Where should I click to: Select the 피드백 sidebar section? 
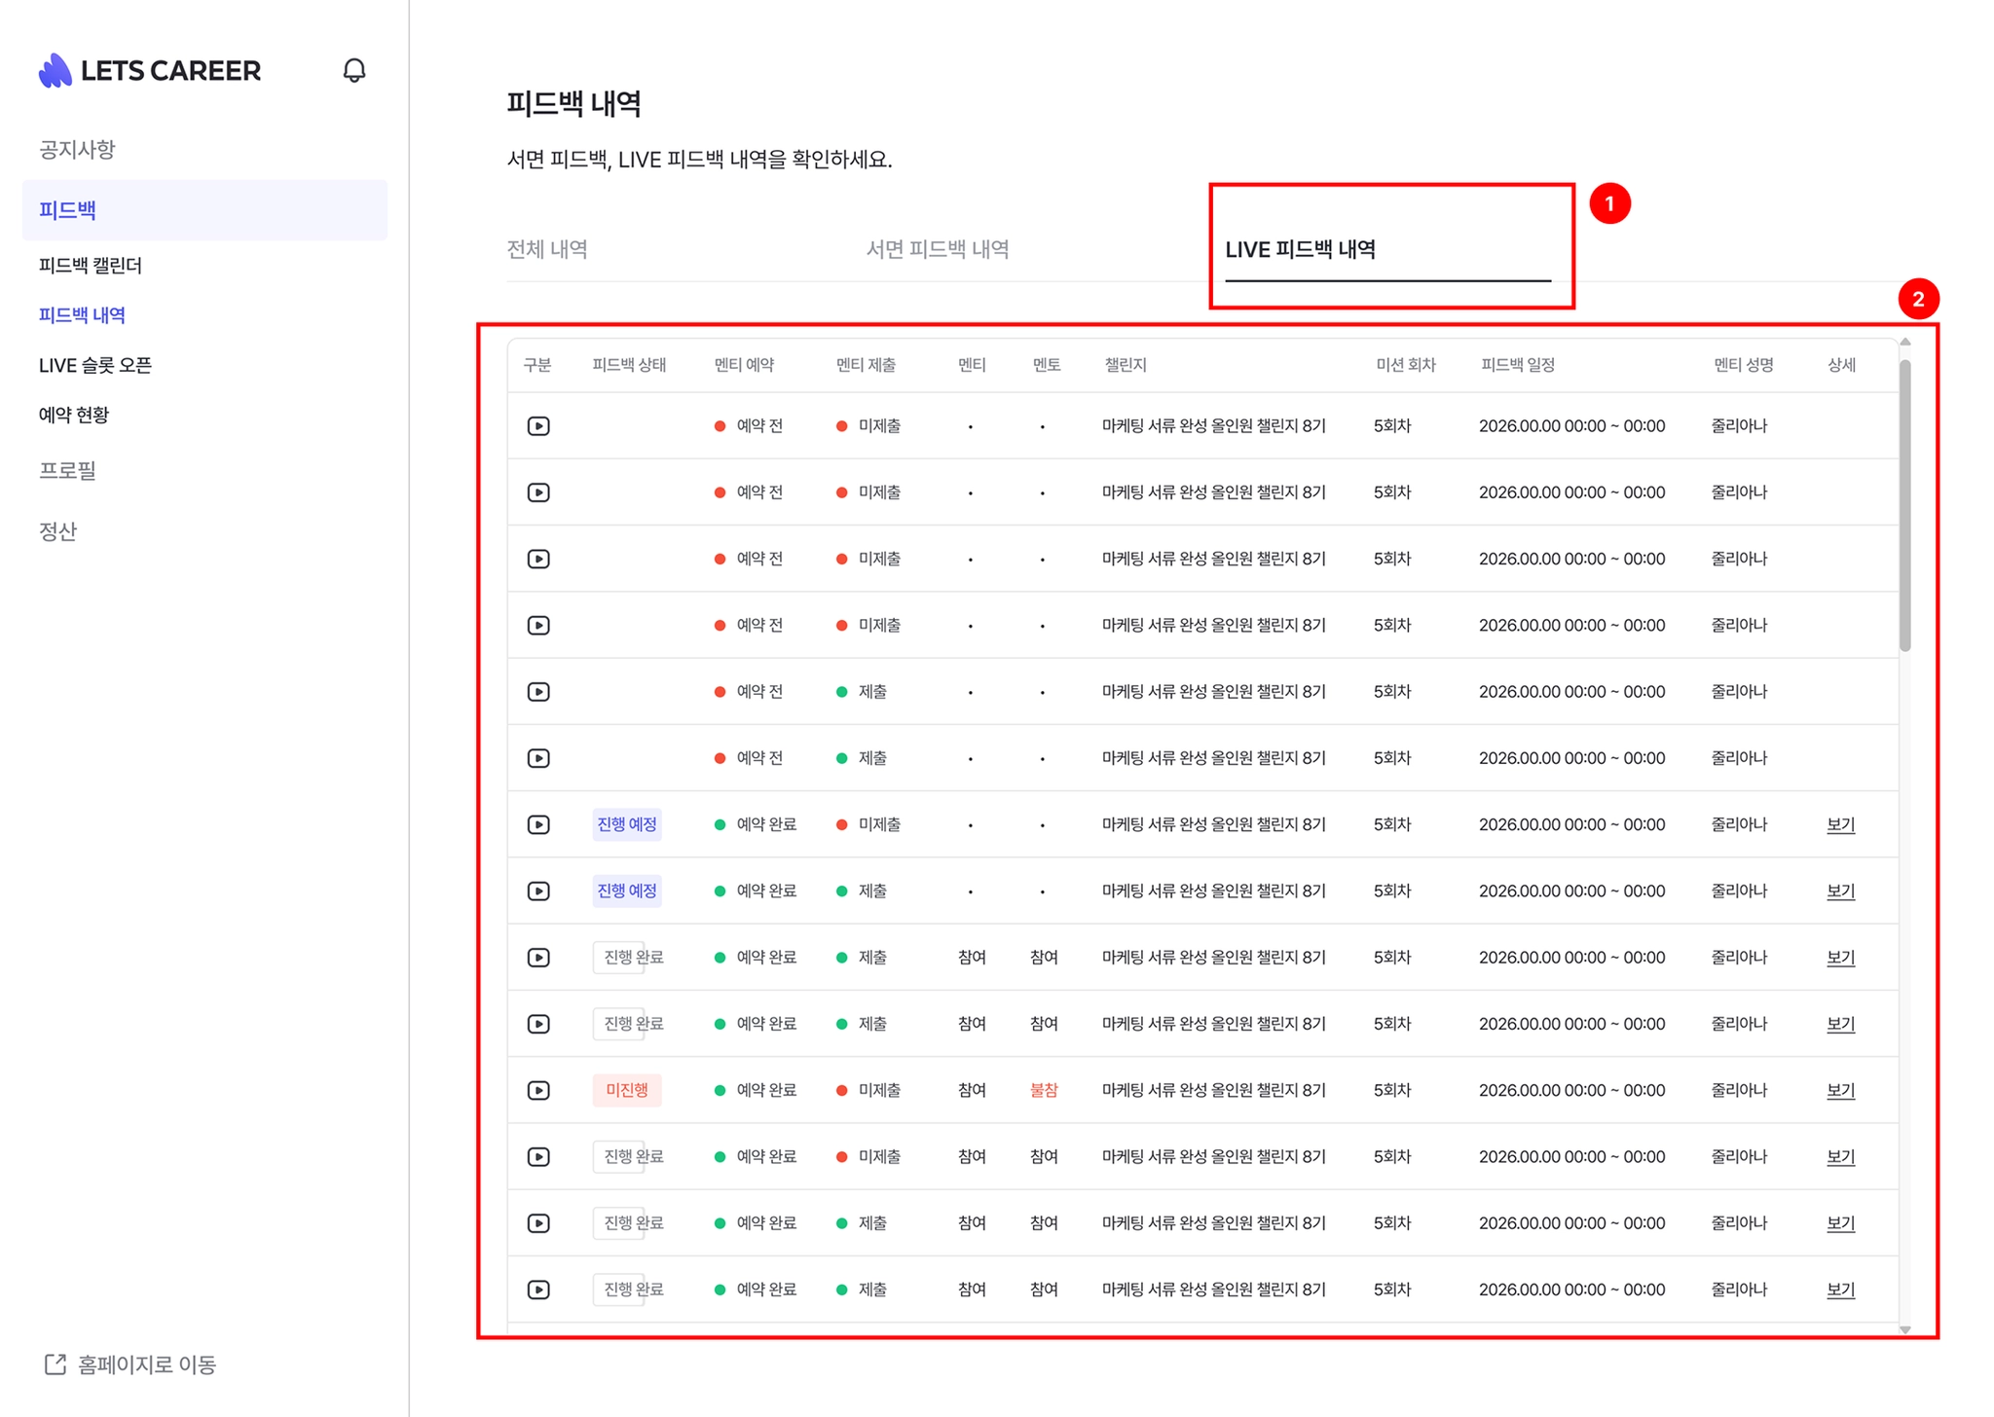click(x=204, y=209)
